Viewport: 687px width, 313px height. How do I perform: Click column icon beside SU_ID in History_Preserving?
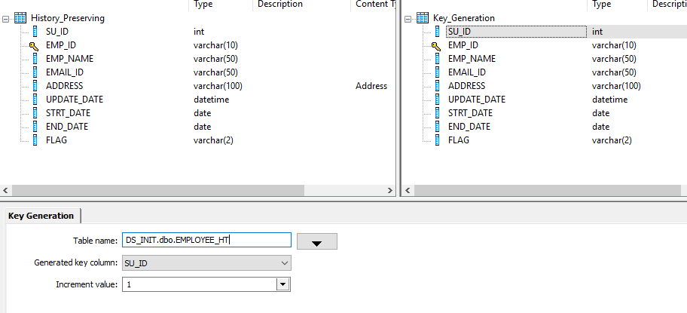pos(35,32)
